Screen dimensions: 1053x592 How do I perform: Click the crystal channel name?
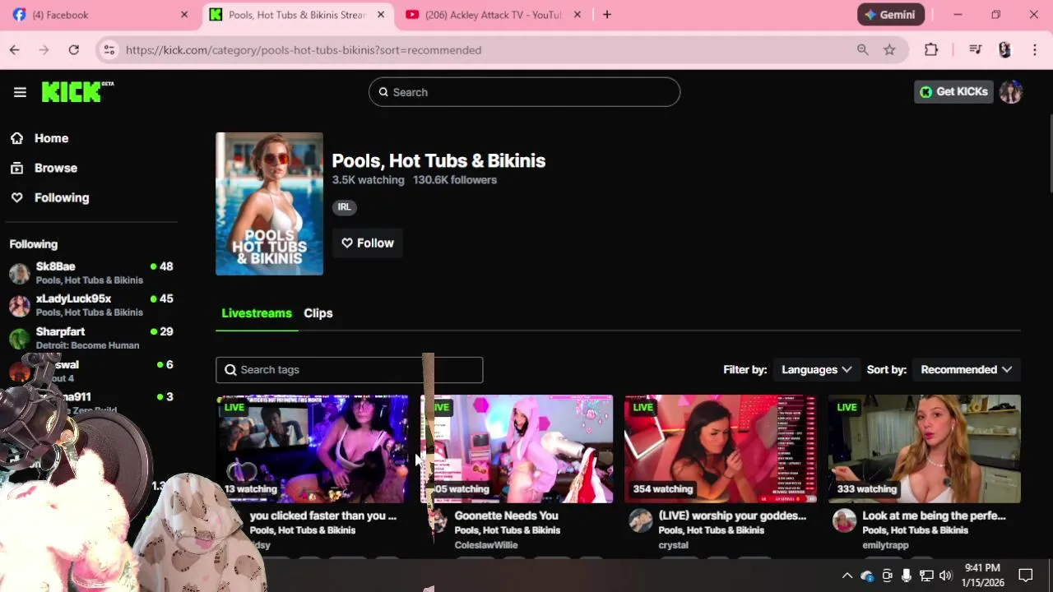[673, 545]
